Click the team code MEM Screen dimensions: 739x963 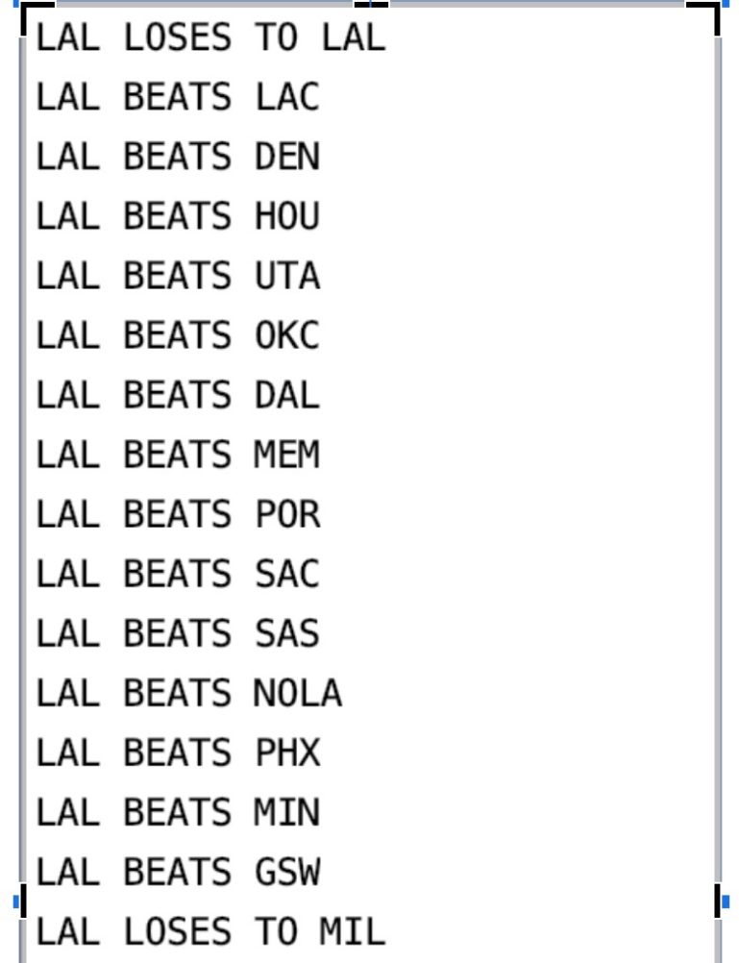pos(287,455)
